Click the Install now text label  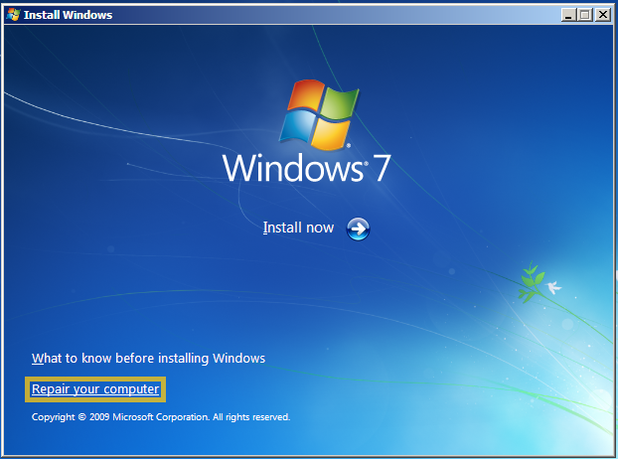pyautogui.click(x=298, y=228)
